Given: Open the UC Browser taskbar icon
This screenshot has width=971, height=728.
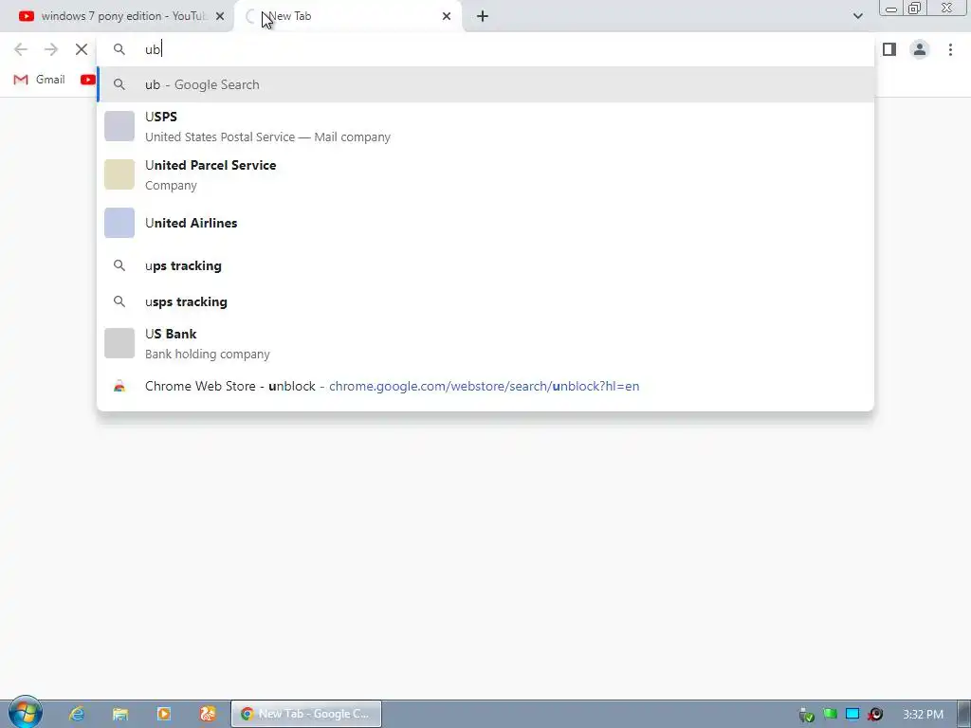Looking at the screenshot, I should (x=208, y=714).
